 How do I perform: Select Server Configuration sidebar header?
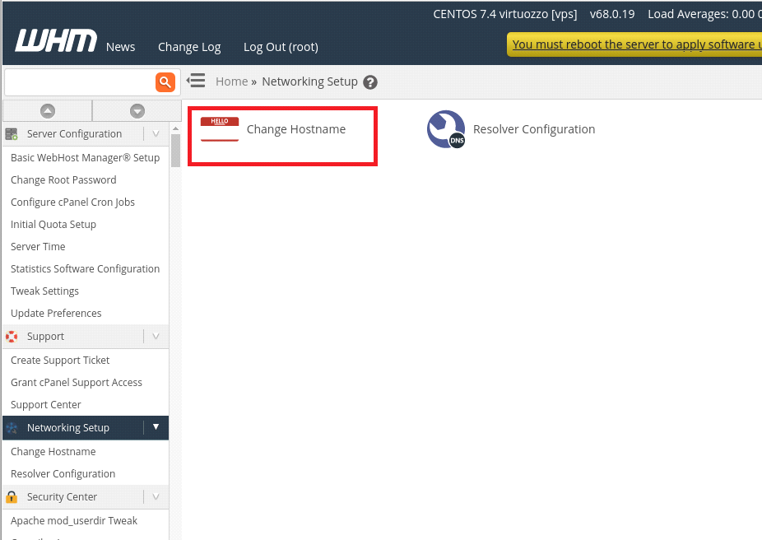pyautogui.click(x=74, y=133)
